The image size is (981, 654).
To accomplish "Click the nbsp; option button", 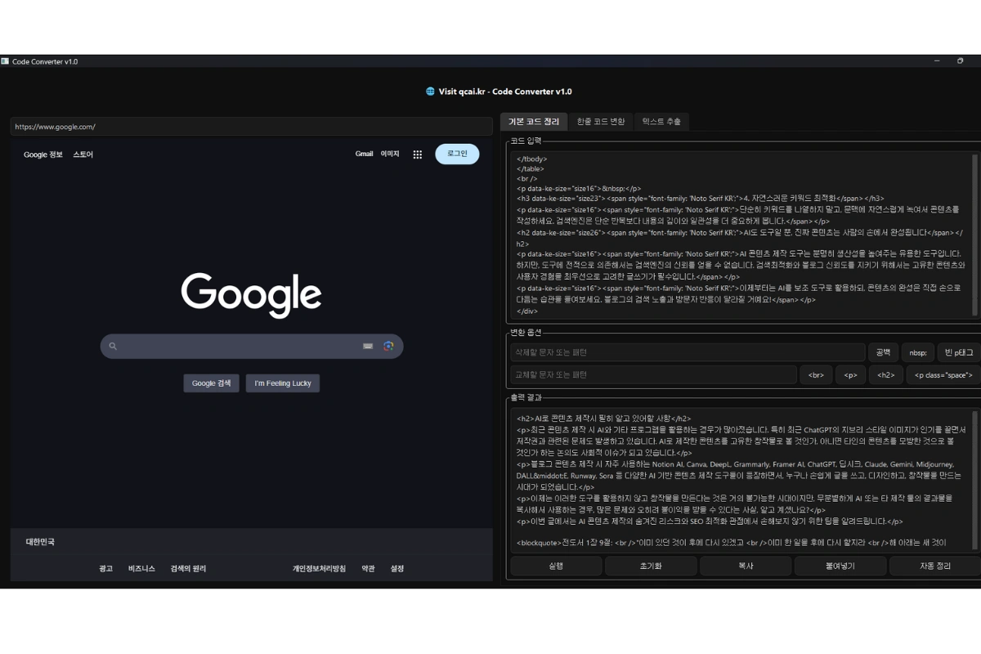I will [918, 352].
